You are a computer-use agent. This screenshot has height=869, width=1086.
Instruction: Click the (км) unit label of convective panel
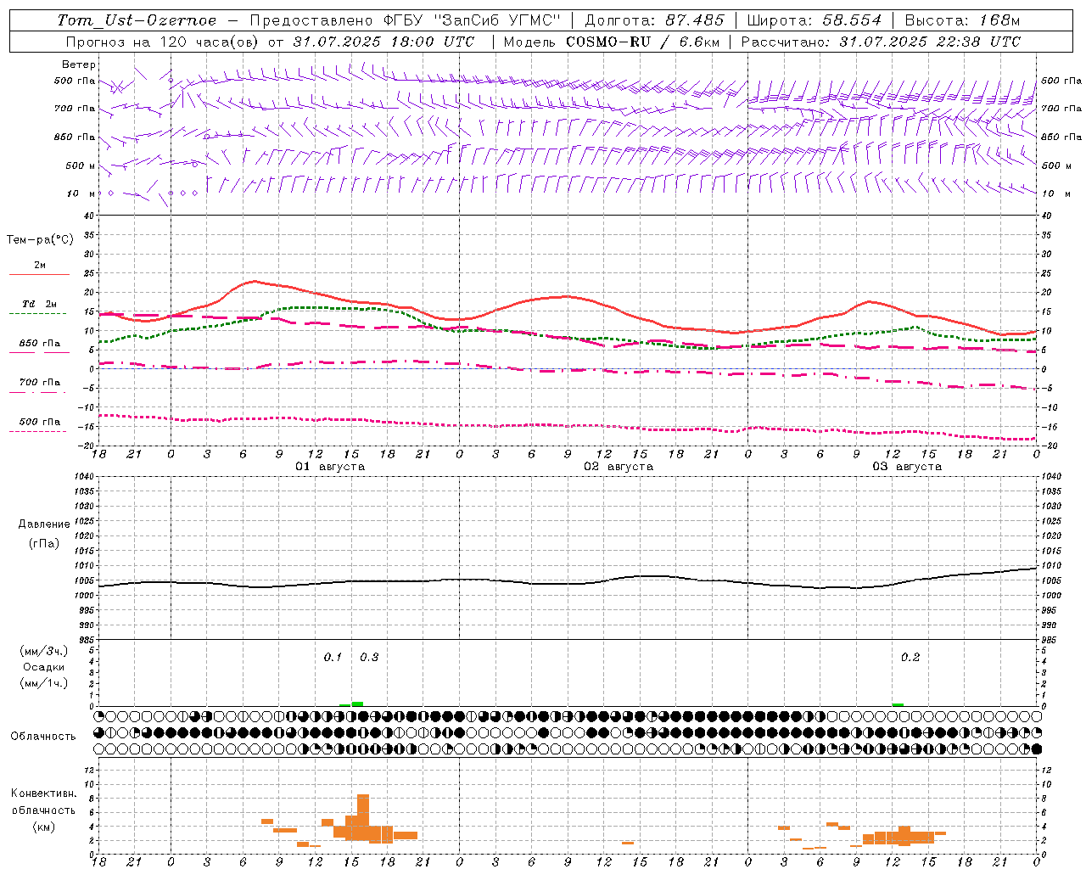click(44, 827)
